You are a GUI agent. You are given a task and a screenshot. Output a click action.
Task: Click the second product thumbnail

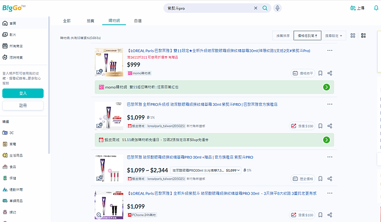tap(109, 115)
